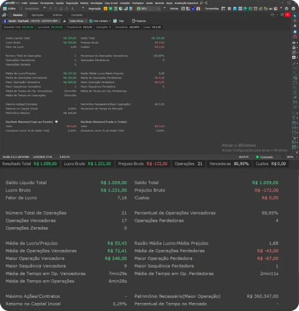Viewport: 299px width, 311px height.
Task: Click the Fator de Lucro 7,16 value
Action: pyautogui.click(x=122, y=198)
